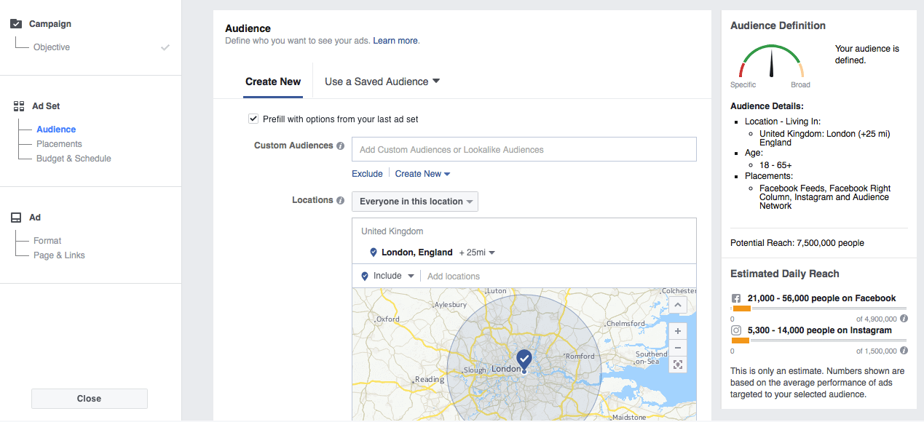924x422 pixels.
Task: Open the Include dropdown
Action: pyautogui.click(x=394, y=276)
